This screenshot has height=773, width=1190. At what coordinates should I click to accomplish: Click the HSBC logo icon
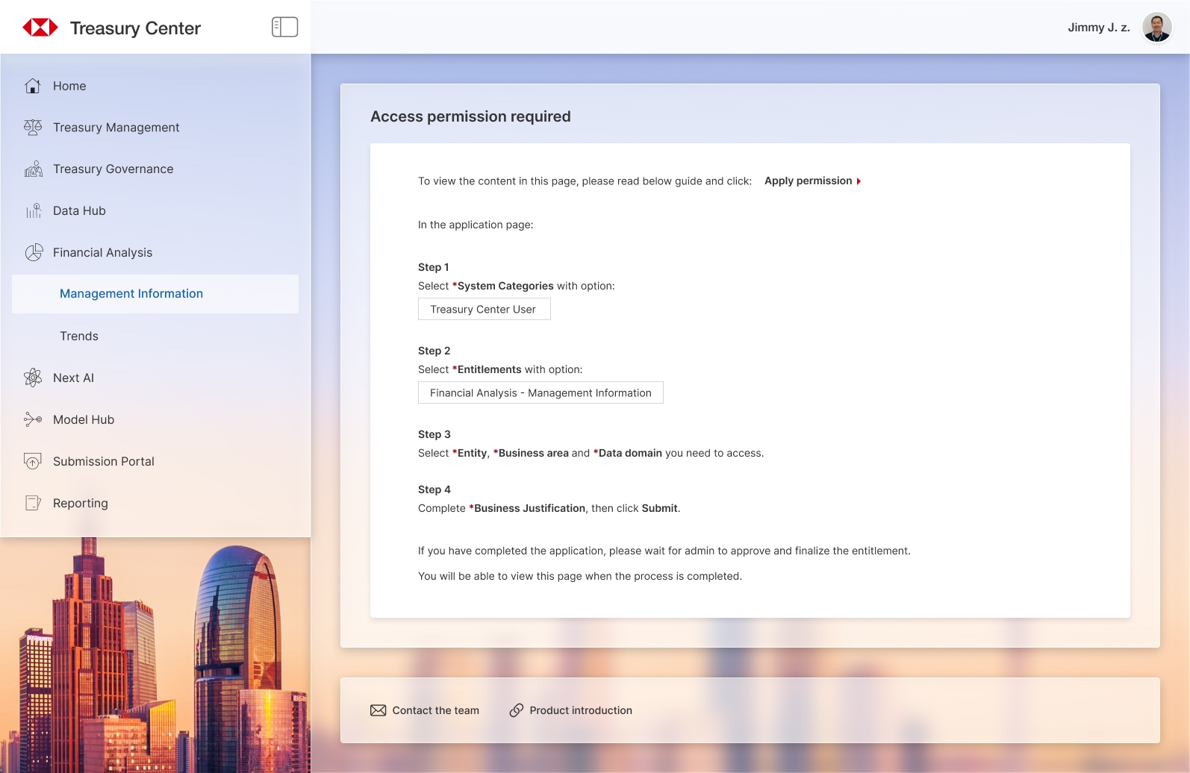click(40, 28)
